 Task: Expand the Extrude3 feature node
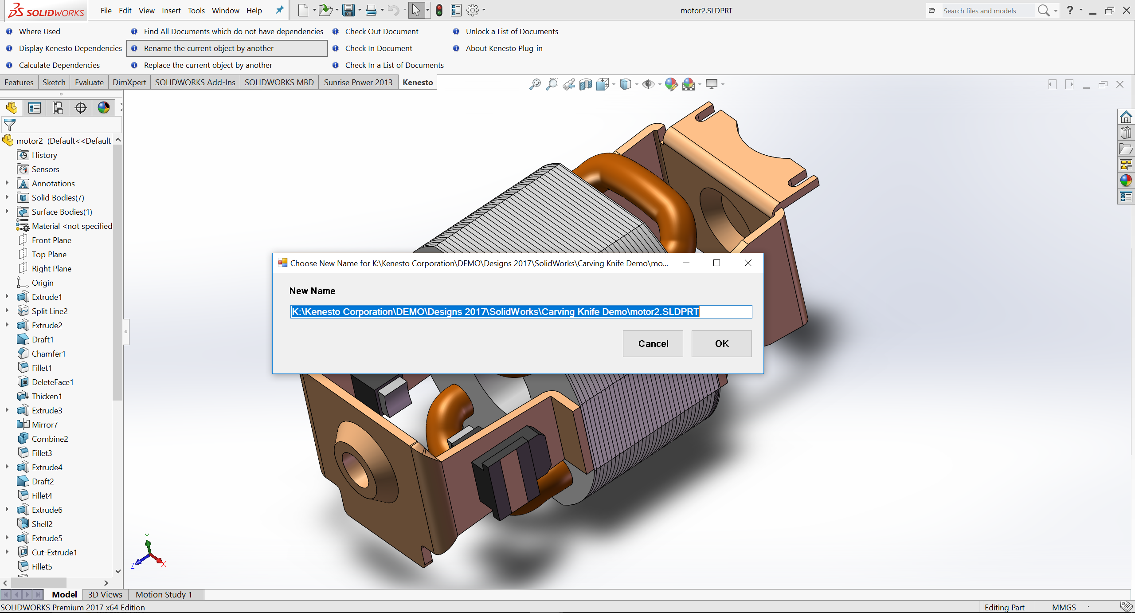7,410
